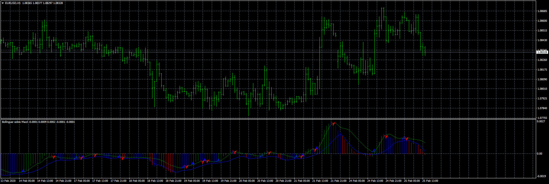Click price level 1.08515 on scale
The width and height of the screenshot is (549, 184).
coord(542,31)
